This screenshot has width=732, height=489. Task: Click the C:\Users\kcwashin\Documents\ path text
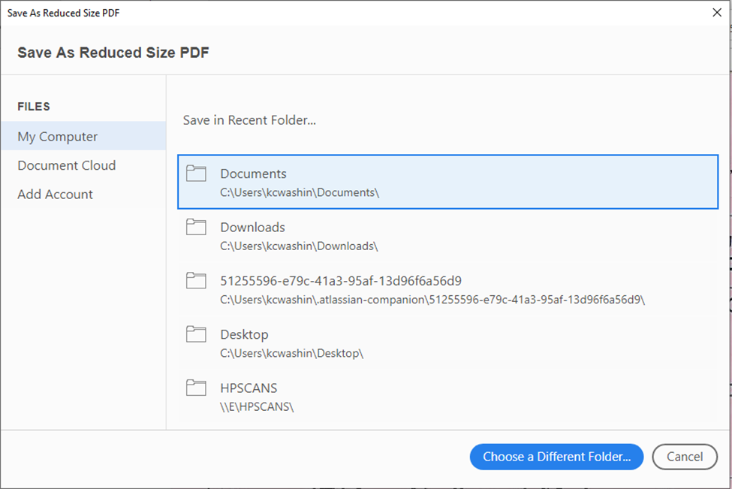300,192
